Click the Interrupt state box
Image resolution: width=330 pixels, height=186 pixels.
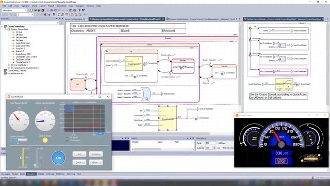click(224, 72)
